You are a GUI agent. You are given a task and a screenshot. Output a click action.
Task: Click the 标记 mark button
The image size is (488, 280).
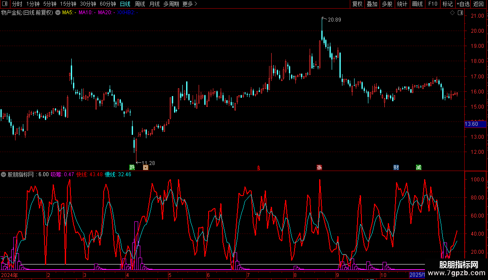pos(447,4)
